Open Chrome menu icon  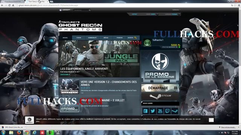(x=239, y=5)
